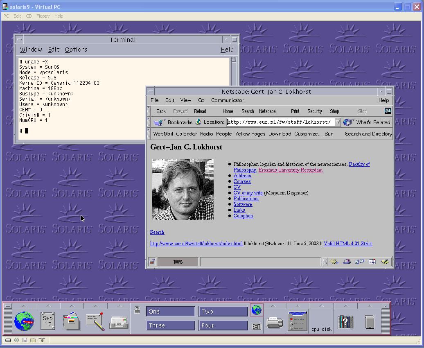Click the floppy disk icon in the Virtual PC status bar
The width and height of the screenshot is (424, 348).
click(25, 340)
